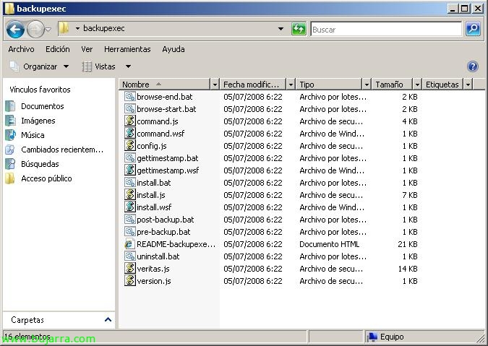Select the install.js script icon
Image resolution: width=488 pixels, height=346 pixels.
tap(130, 194)
